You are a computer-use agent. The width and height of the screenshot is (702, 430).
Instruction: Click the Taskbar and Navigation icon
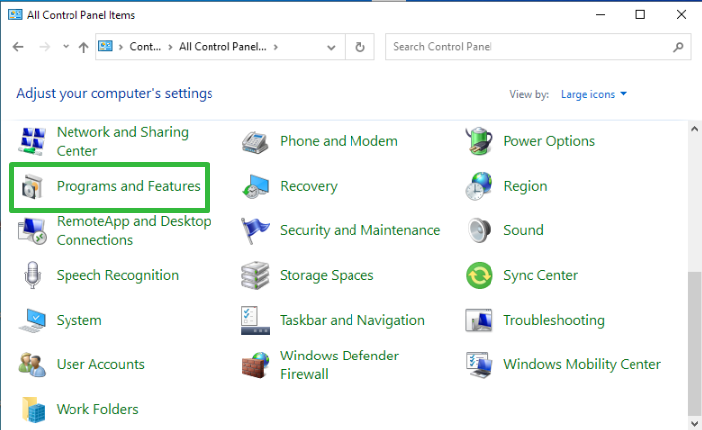[x=255, y=320]
